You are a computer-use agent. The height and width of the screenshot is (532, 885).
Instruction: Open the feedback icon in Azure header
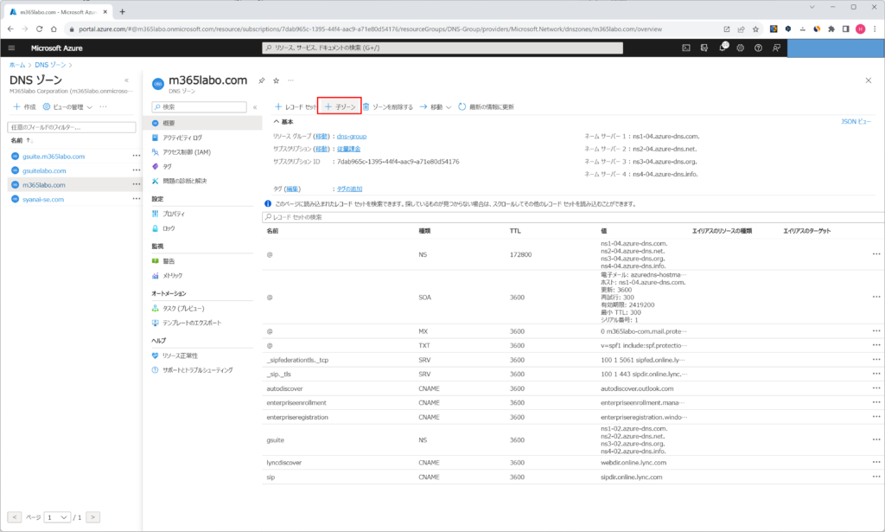tap(776, 48)
